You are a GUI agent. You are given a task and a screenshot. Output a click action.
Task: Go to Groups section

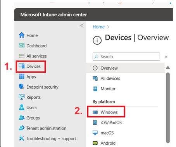[33, 118]
